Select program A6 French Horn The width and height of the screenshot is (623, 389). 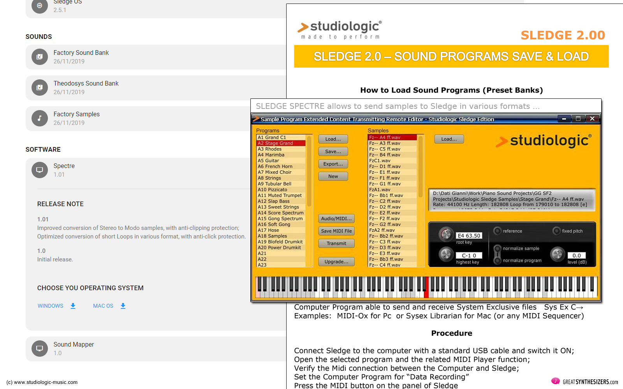(281, 166)
